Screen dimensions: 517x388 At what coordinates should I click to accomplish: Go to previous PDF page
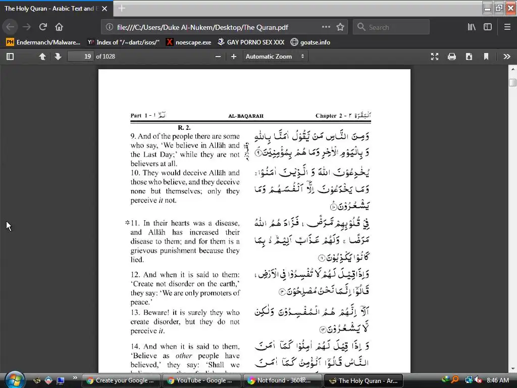coord(42,57)
